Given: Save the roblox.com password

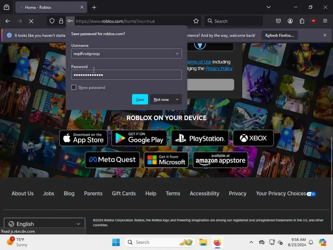Looking at the screenshot, I should click(x=140, y=100).
